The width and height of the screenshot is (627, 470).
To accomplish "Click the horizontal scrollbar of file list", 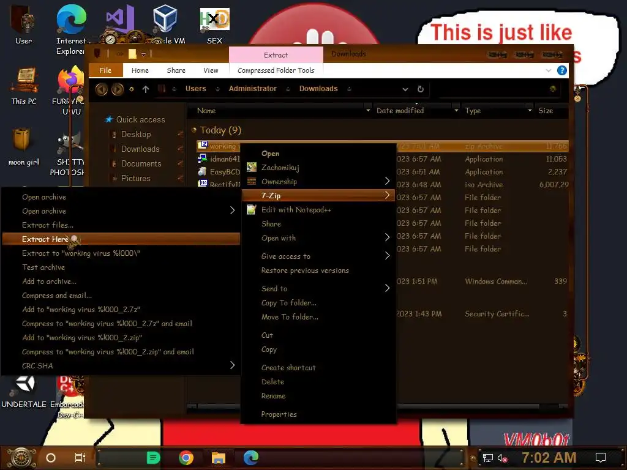I will [368, 406].
